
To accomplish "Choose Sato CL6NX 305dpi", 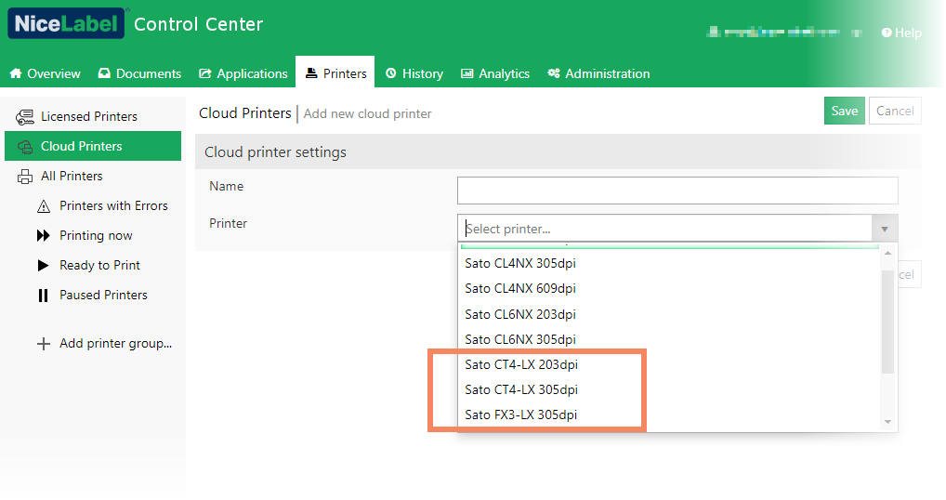I will coord(668,339).
